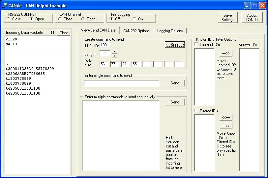
Task: Open the About CANde dialog
Action: click(x=252, y=17)
